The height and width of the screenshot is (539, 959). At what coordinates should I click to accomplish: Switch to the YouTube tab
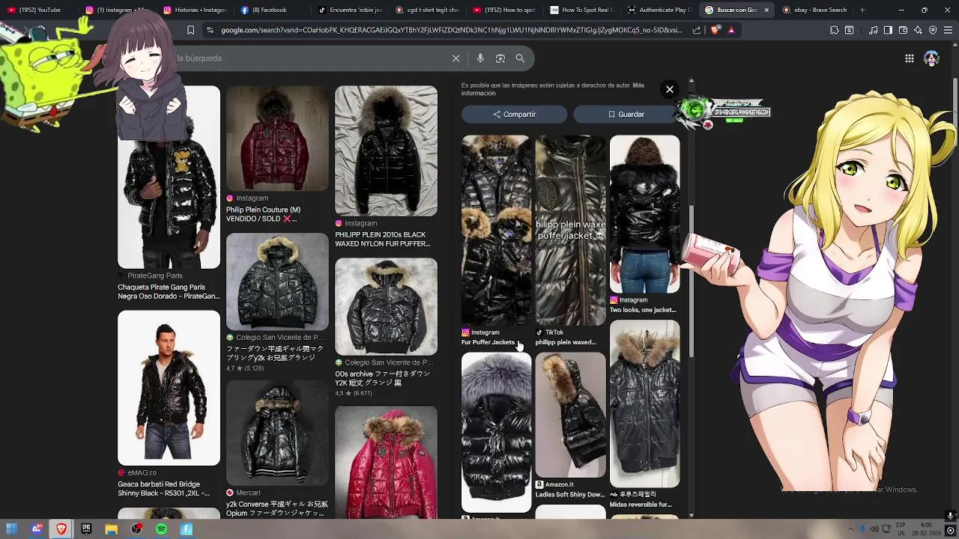point(39,10)
